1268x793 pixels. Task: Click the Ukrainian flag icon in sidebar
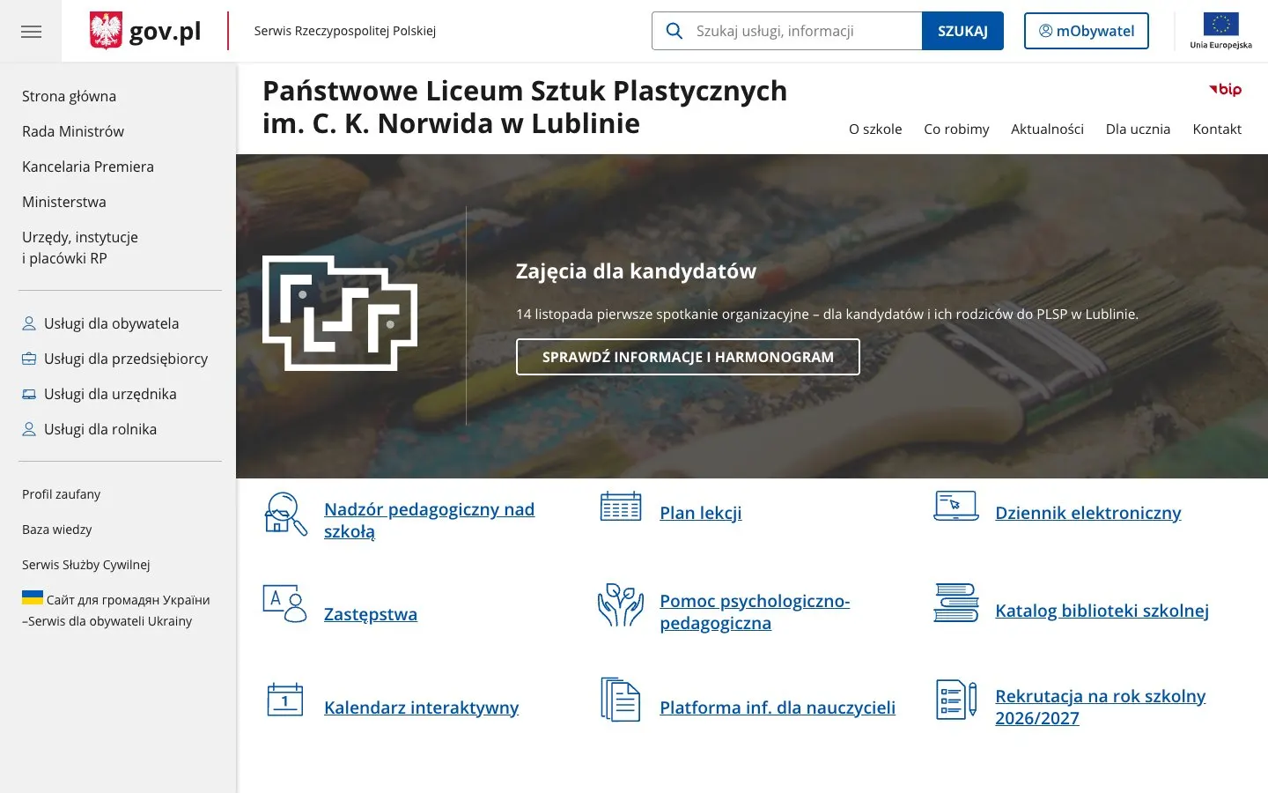tap(33, 597)
